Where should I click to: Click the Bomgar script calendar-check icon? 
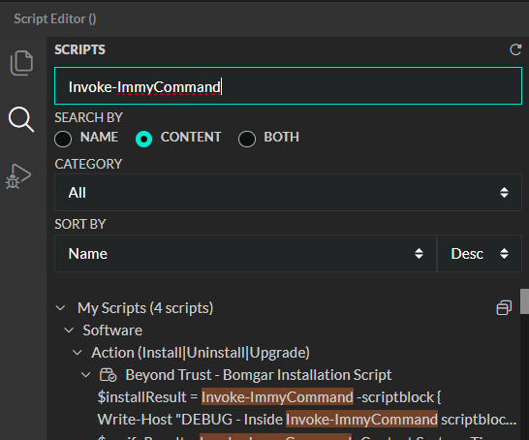point(108,375)
